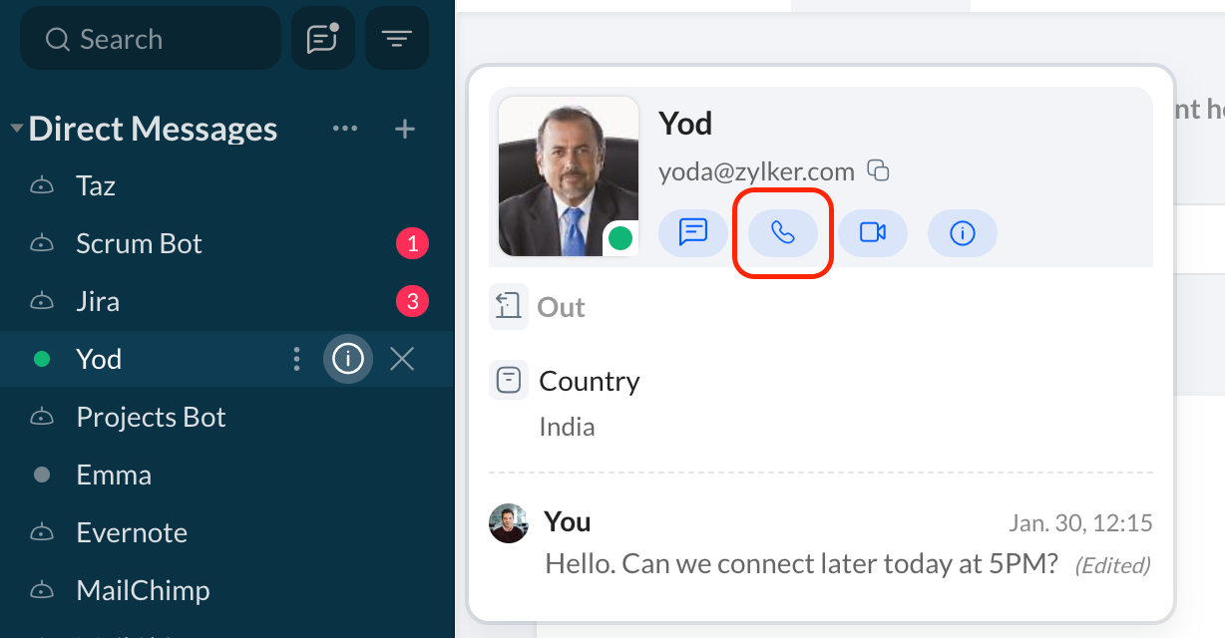This screenshot has width=1225, height=638.
Task: Close the Yod conversation in sidebar
Action: pos(402,359)
